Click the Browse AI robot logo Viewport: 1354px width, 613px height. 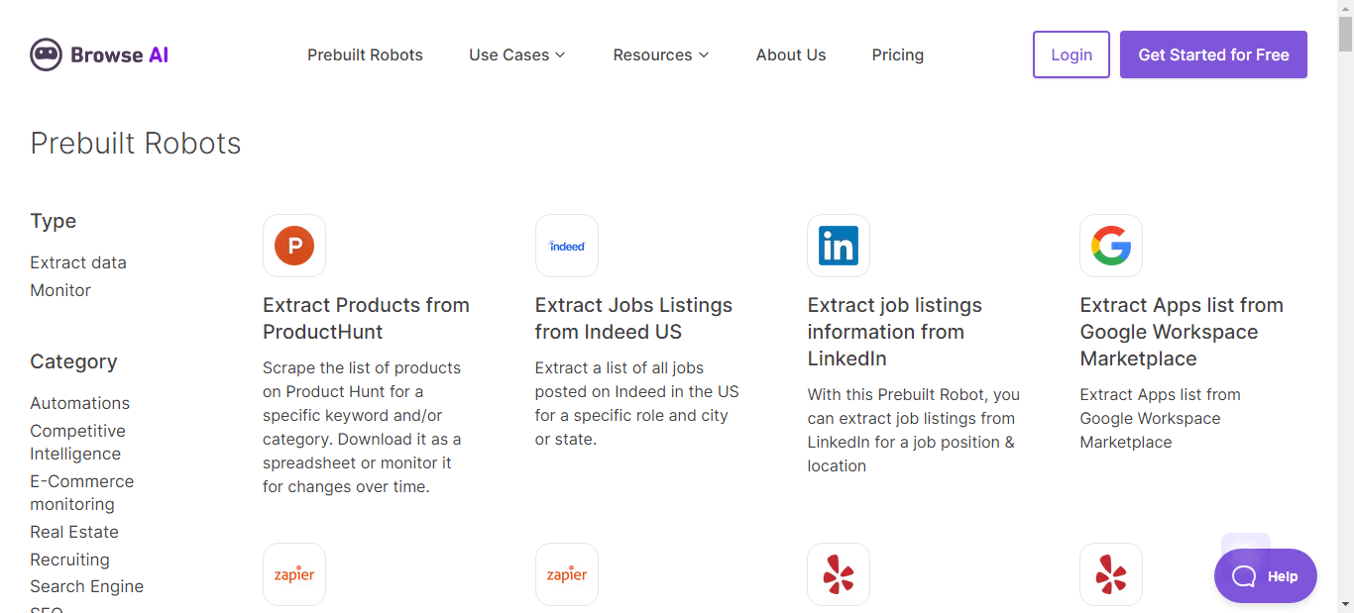[99, 54]
